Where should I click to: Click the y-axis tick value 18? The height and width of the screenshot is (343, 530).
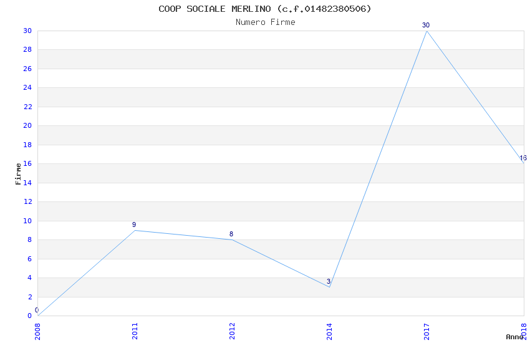coord(27,145)
